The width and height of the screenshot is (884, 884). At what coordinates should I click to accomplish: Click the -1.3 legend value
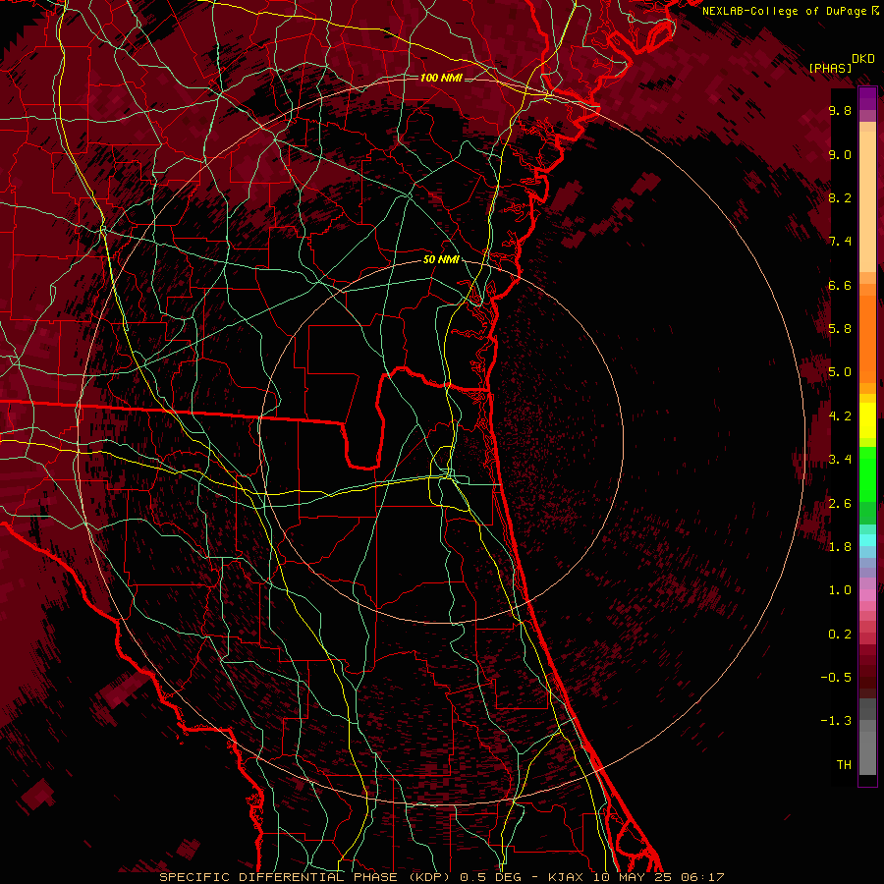836,721
